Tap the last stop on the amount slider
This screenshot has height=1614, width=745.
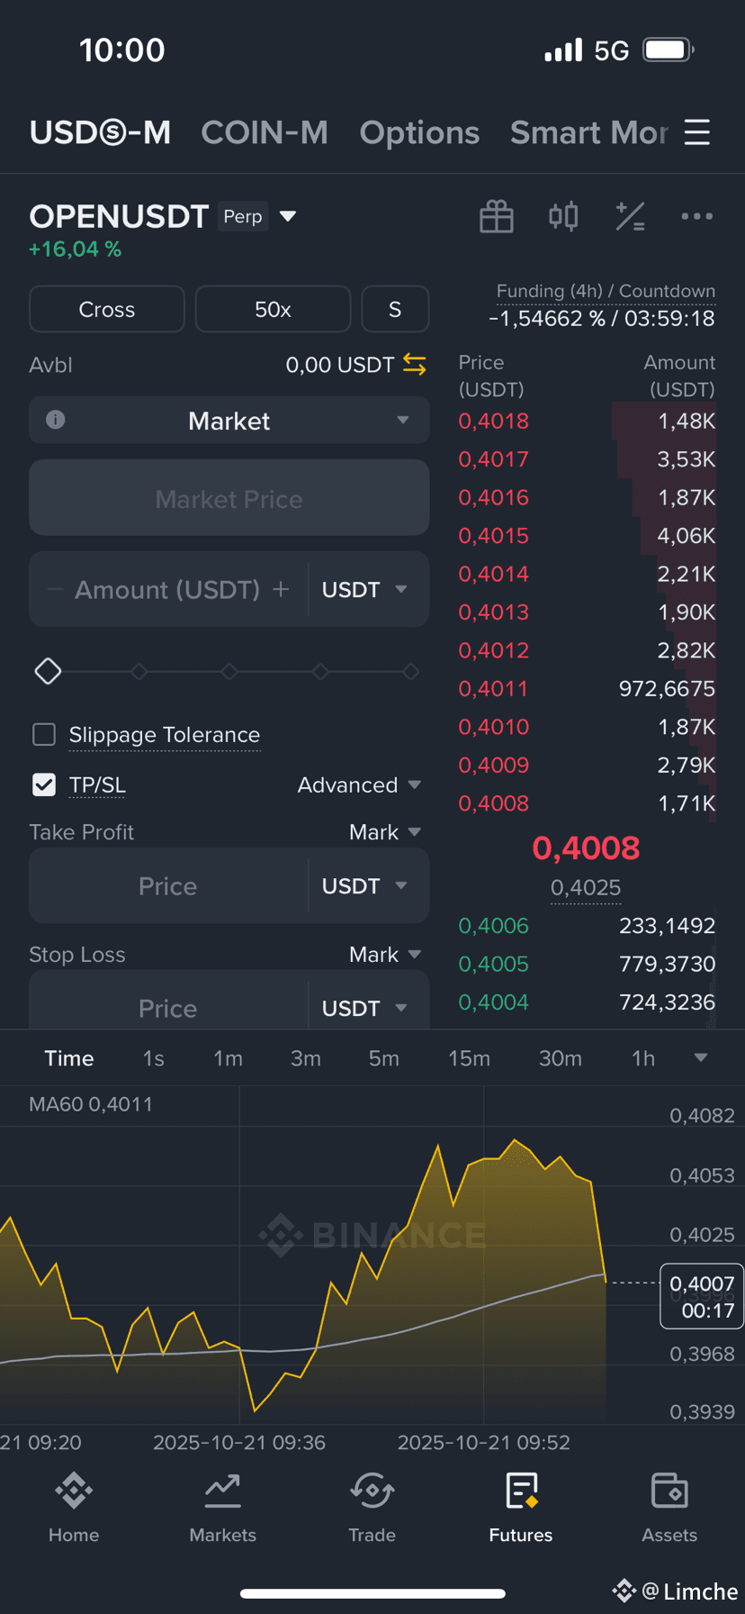410,671
